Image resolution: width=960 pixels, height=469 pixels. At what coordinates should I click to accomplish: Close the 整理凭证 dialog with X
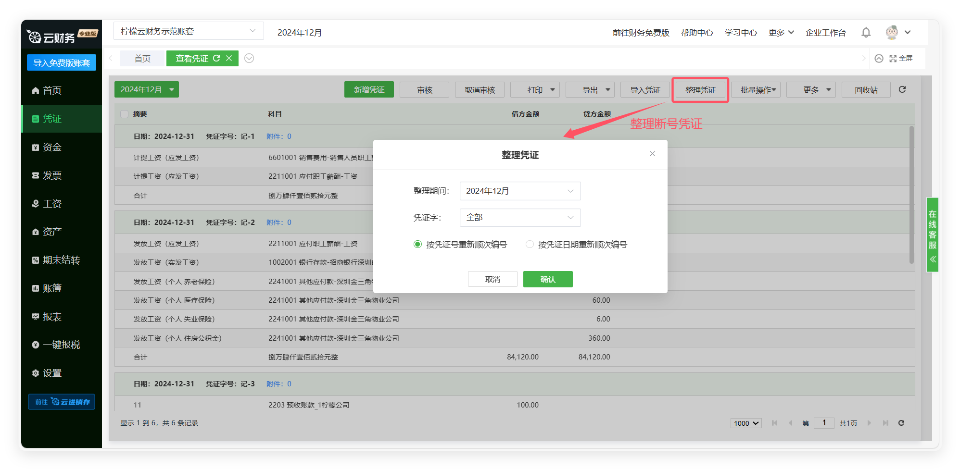(x=652, y=154)
